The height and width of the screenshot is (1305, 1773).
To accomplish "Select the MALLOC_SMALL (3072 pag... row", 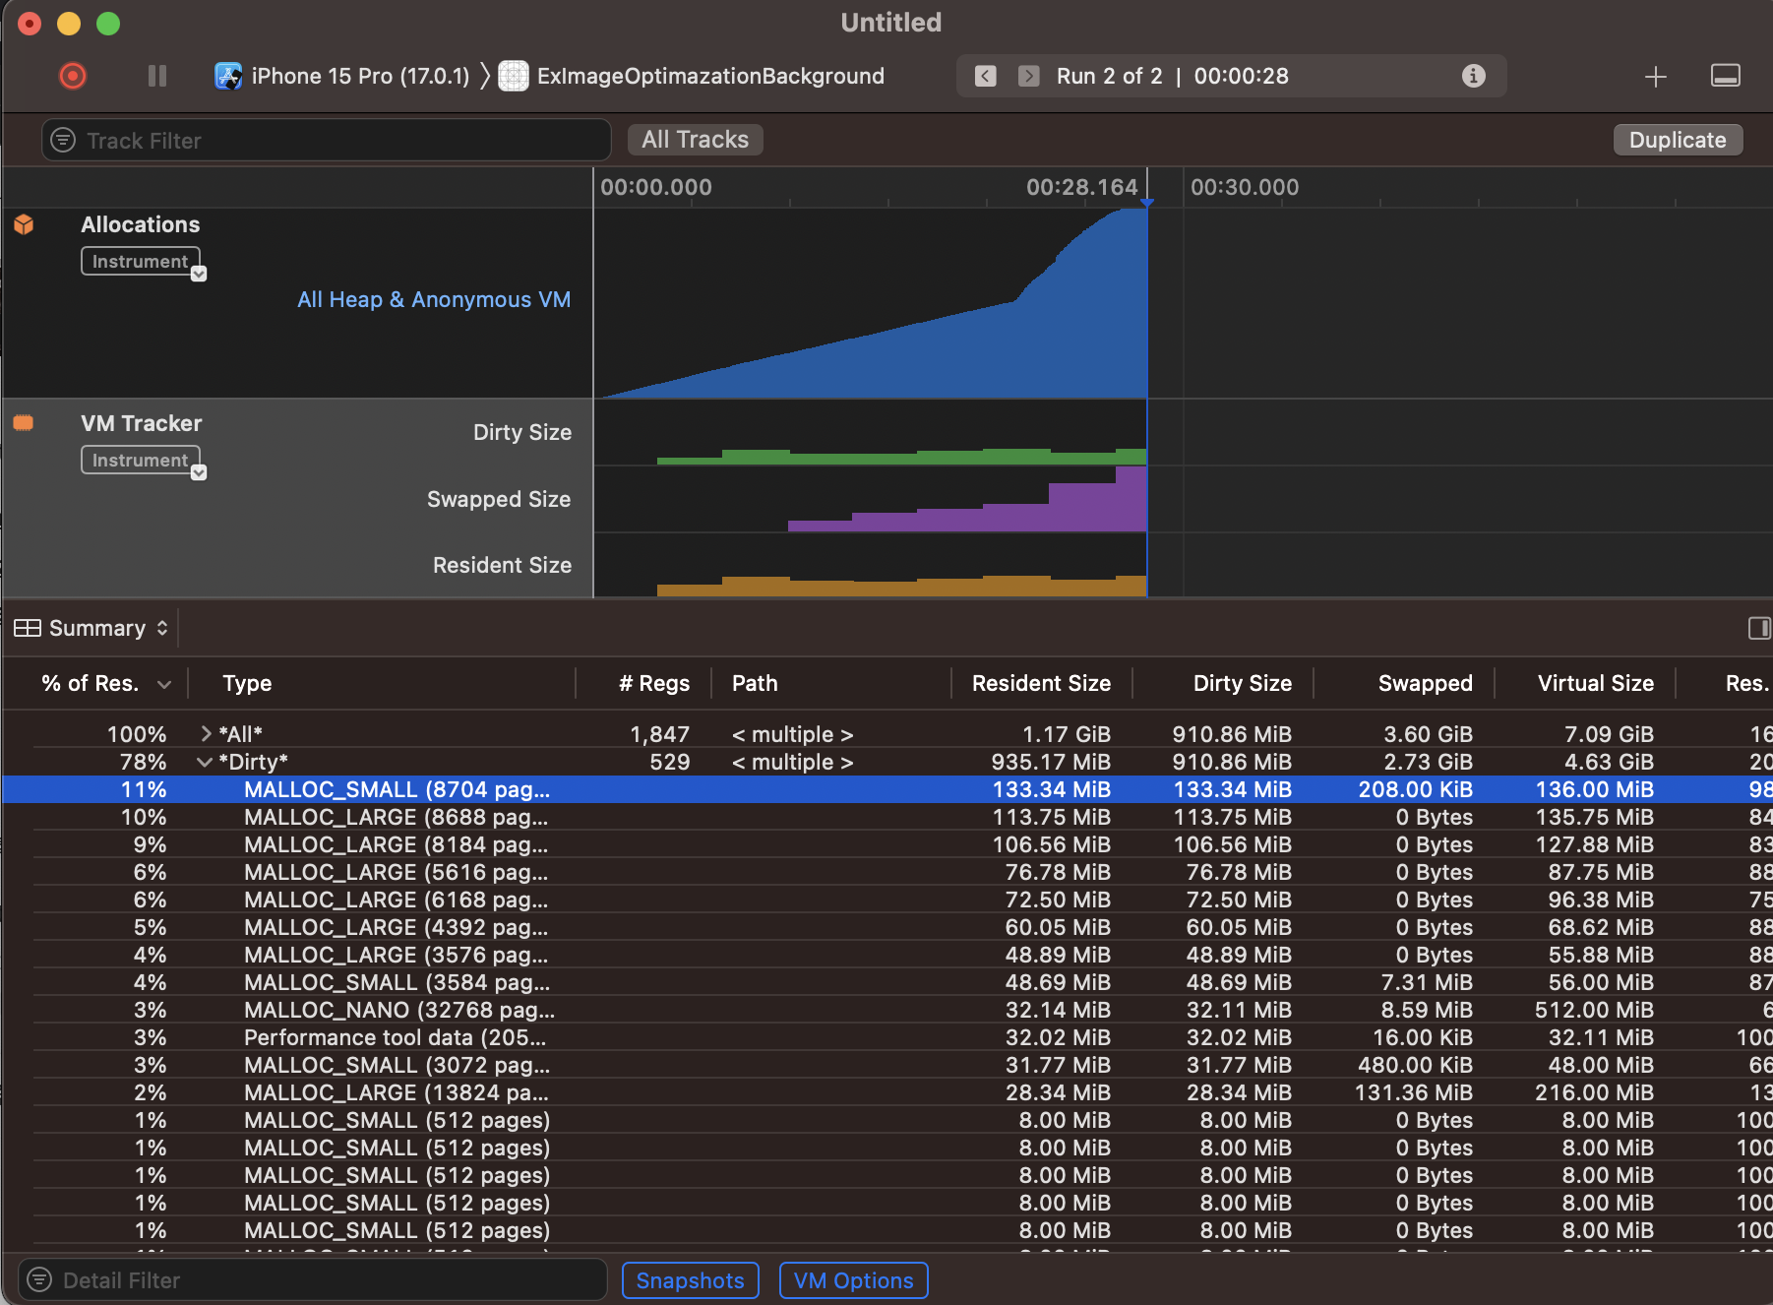I will [886, 1065].
